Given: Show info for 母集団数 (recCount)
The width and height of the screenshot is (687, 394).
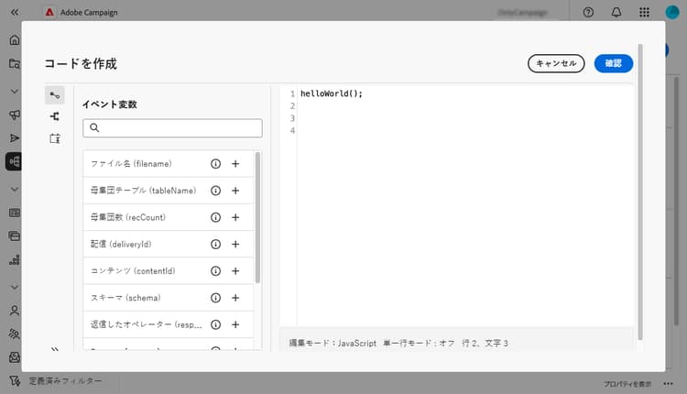Looking at the screenshot, I should (x=215, y=217).
